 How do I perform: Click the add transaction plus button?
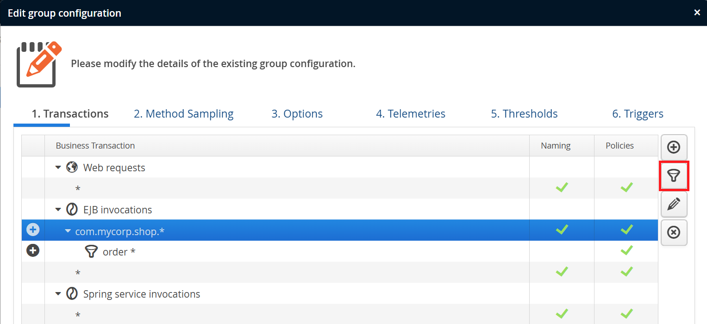click(x=674, y=148)
